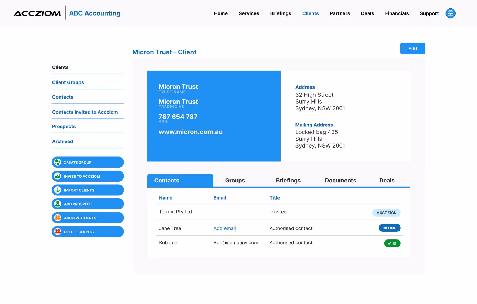Select the Terrific Pty Ltd contact row
This screenshot has width=477, height=304.
279,212
